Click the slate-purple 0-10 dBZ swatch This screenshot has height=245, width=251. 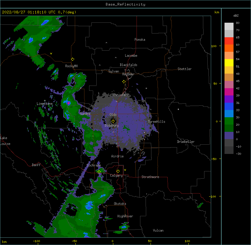(x=229, y=136)
